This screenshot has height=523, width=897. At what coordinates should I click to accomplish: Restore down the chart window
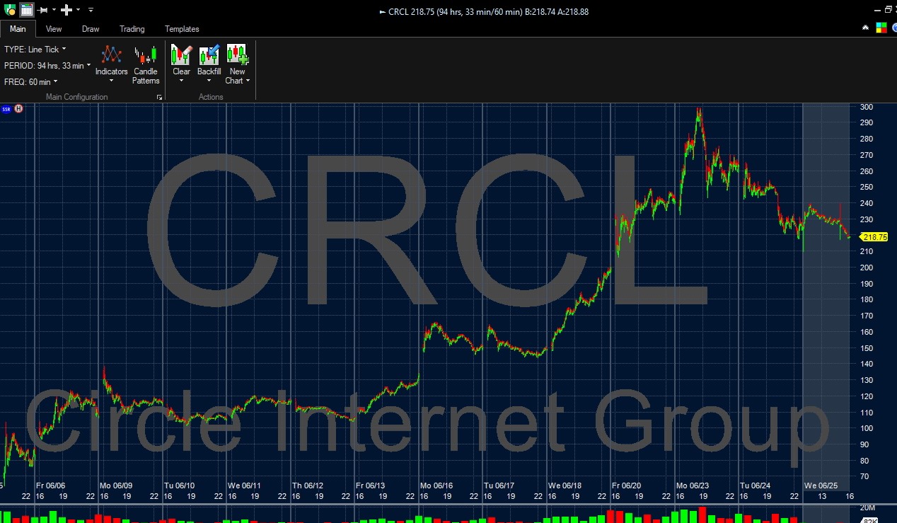(x=889, y=10)
